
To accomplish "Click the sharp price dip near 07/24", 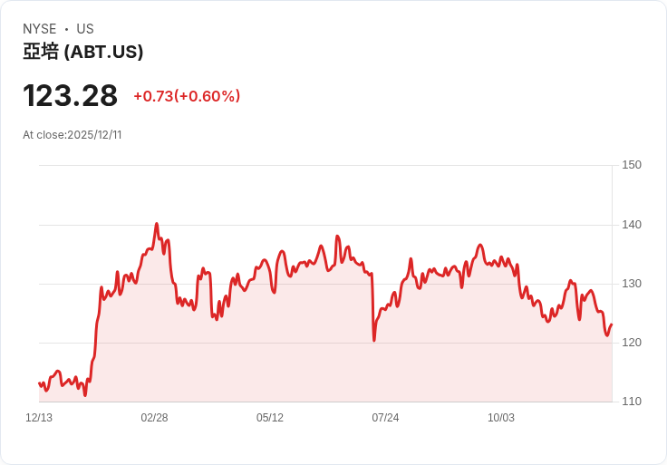I will click(373, 340).
